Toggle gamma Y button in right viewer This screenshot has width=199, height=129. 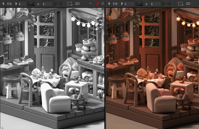click(146, 4)
